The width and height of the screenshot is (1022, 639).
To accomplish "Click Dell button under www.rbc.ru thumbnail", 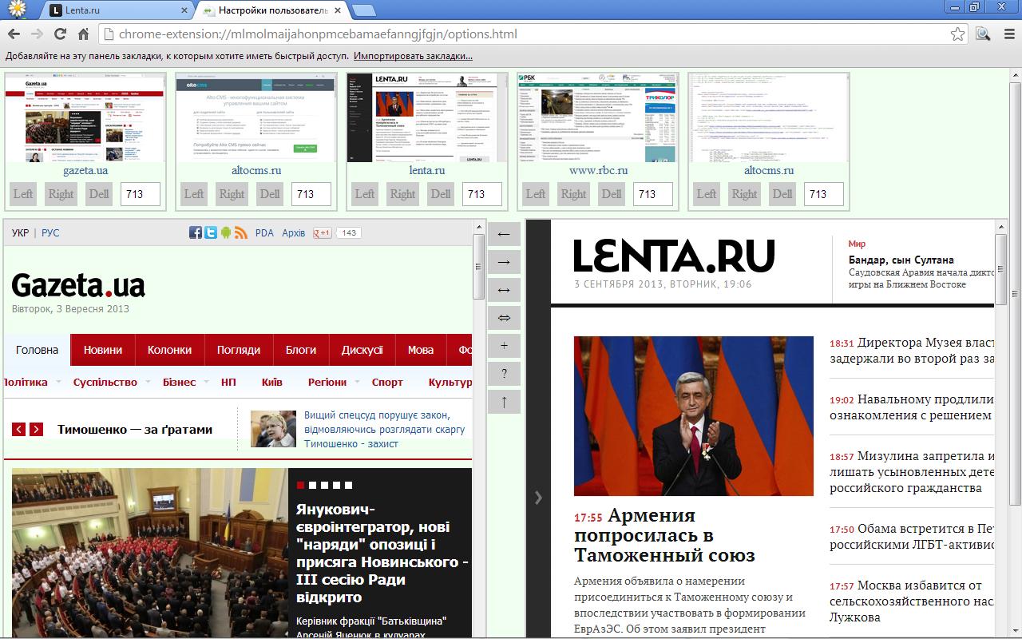I will [x=612, y=194].
